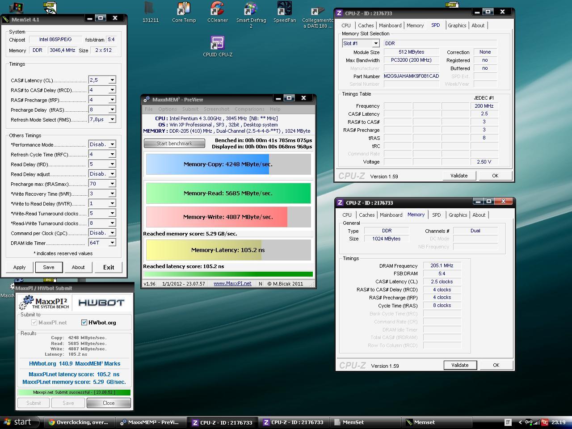The width and height of the screenshot is (572, 429).
Task: Click the system clock in the taskbar
Action: [559, 422]
